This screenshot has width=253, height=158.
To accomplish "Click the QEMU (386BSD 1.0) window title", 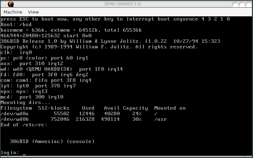I will (x=123, y=4).
